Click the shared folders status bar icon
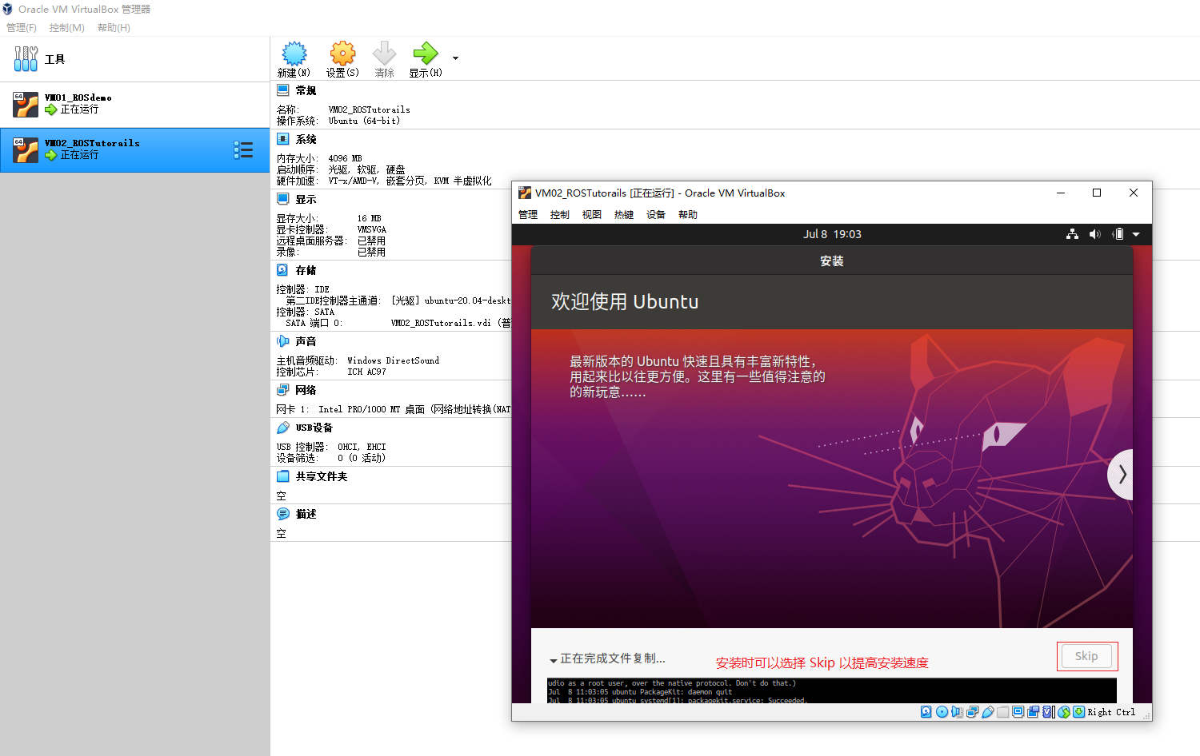Viewport: 1200px width, 756px height. click(x=1002, y=711)
